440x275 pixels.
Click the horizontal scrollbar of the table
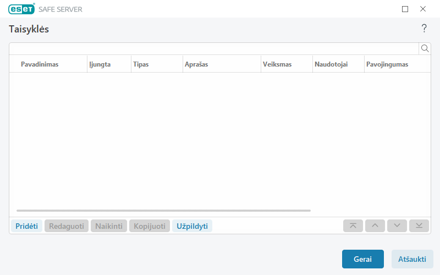click(163, 211)
